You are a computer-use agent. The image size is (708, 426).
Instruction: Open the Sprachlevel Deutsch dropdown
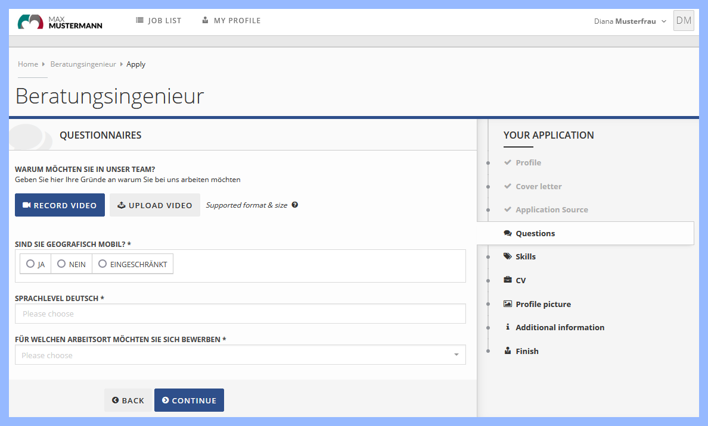240,314
